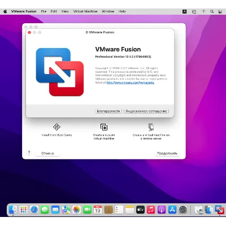Open the VMware Fusion status menu icon
The image size is (226, 226).
(194, 11)
